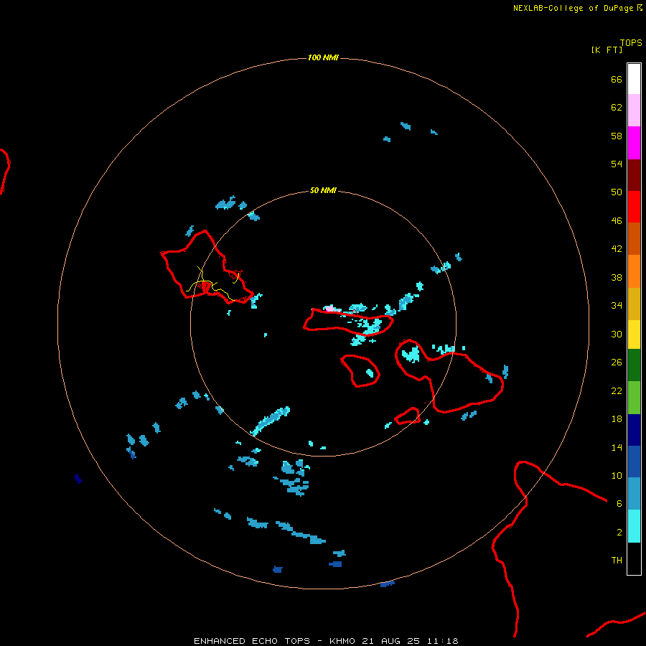646x646 pixels.
Task: Click the dark orange swatch near 42
Action: pyautogui.click(x=634, y=239)
